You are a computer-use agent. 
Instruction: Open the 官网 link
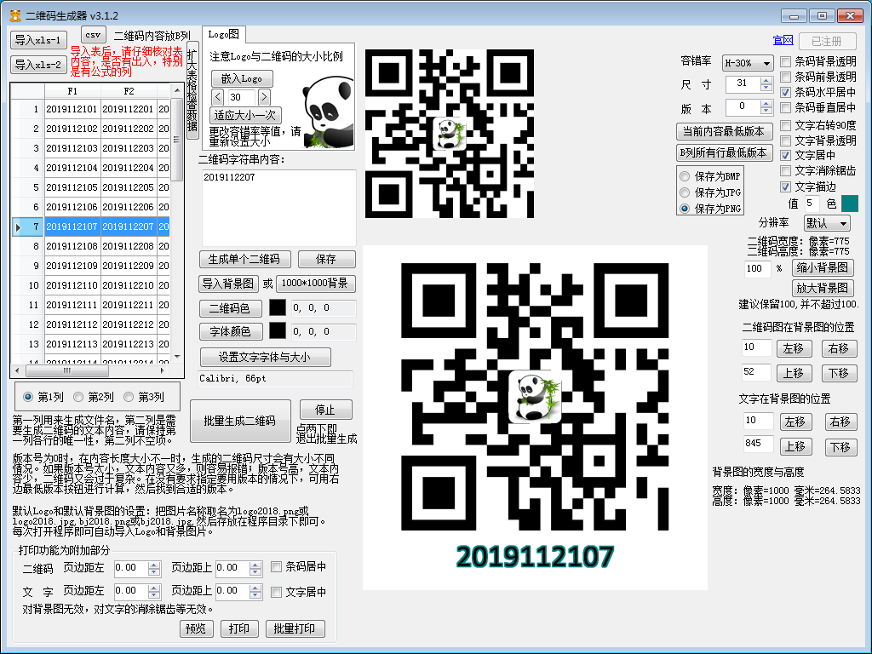coord(783,41)
